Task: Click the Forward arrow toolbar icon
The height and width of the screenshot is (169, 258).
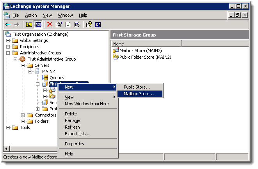Action: (x=17, y=25)
